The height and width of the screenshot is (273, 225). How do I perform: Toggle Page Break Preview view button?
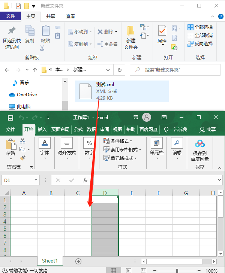pos(144,270)
